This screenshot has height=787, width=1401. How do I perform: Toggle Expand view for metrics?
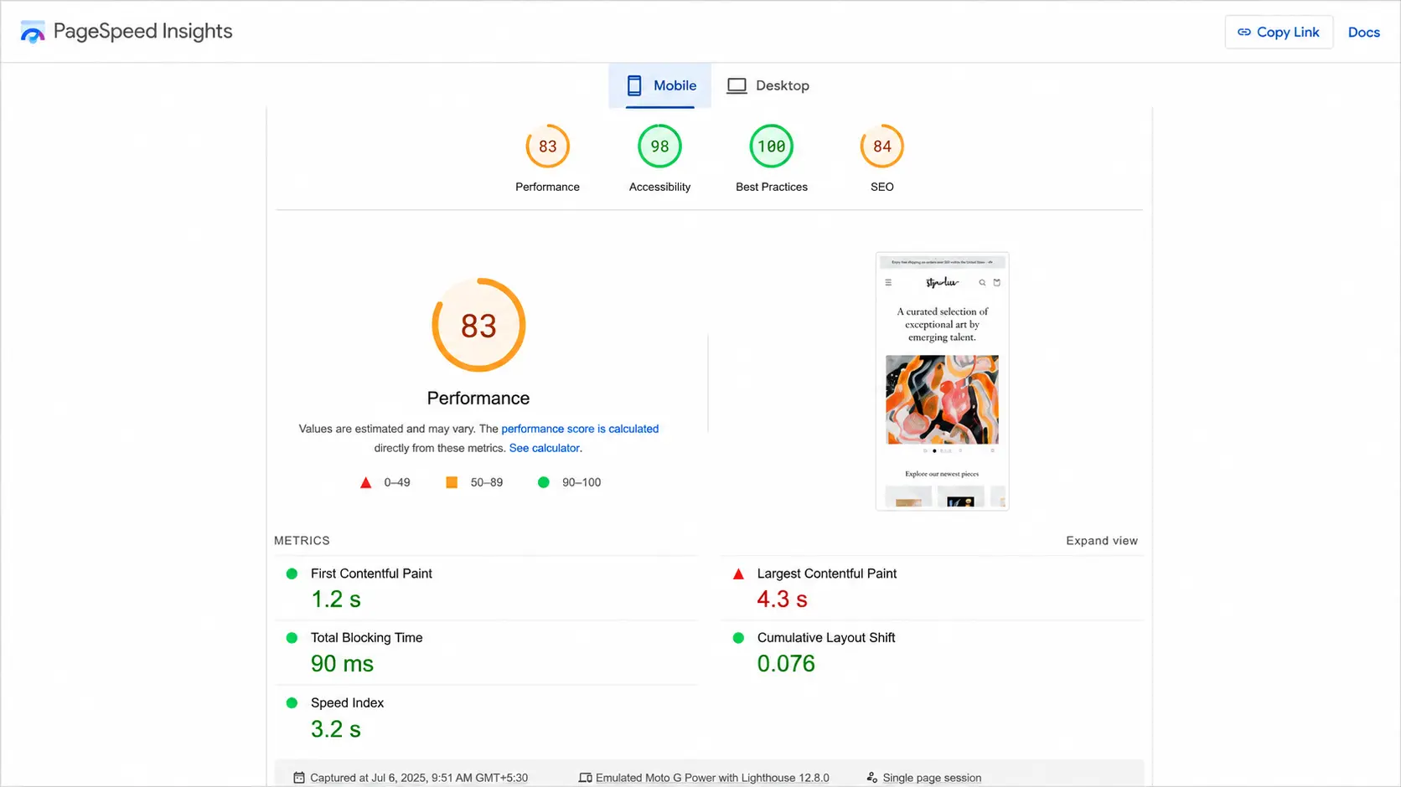[x=1102, y=541]
